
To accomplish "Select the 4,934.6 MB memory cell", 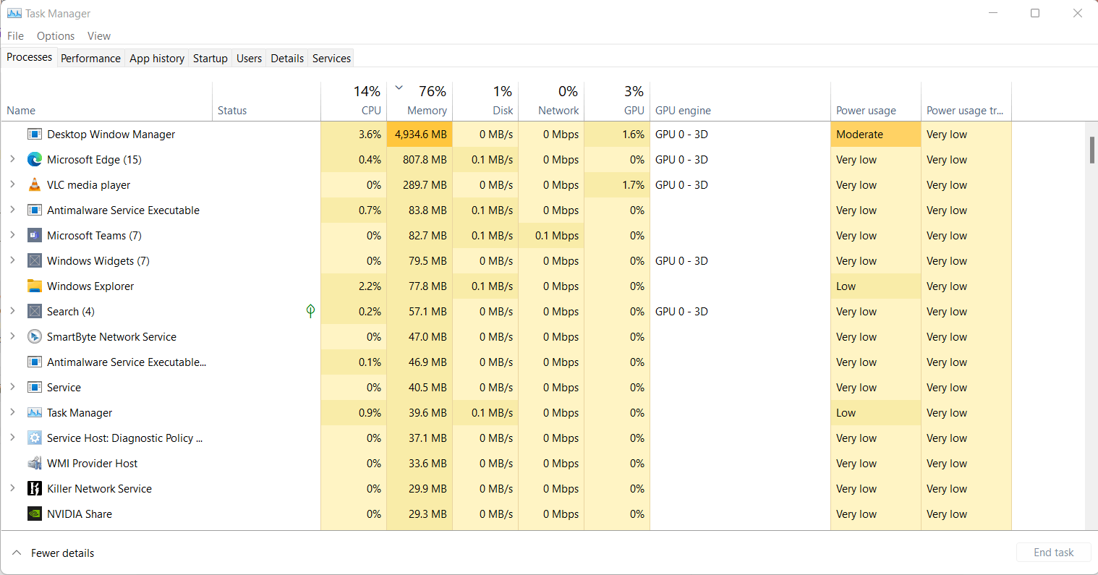I will pyautogui.click(x=420, y=135).
